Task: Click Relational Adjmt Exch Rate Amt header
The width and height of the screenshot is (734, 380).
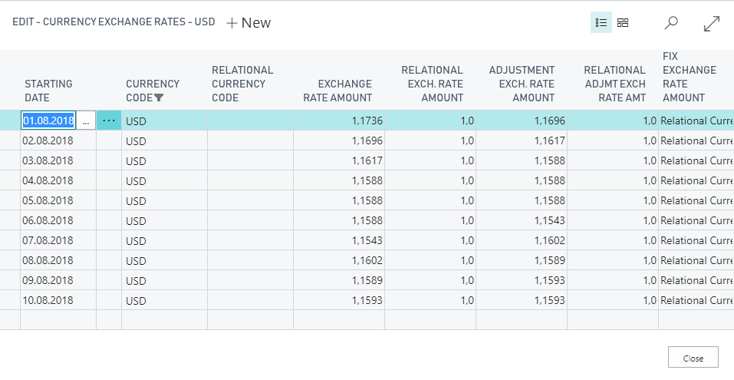Action: 614,84
